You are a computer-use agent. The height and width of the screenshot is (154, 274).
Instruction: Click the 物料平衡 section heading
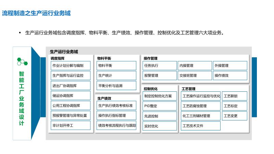pos(104,58)
